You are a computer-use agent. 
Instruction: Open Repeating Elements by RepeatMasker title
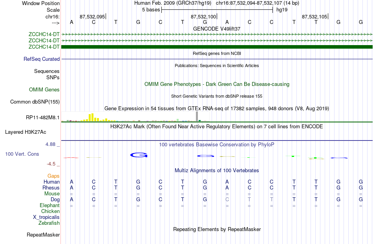click(217, 229)
